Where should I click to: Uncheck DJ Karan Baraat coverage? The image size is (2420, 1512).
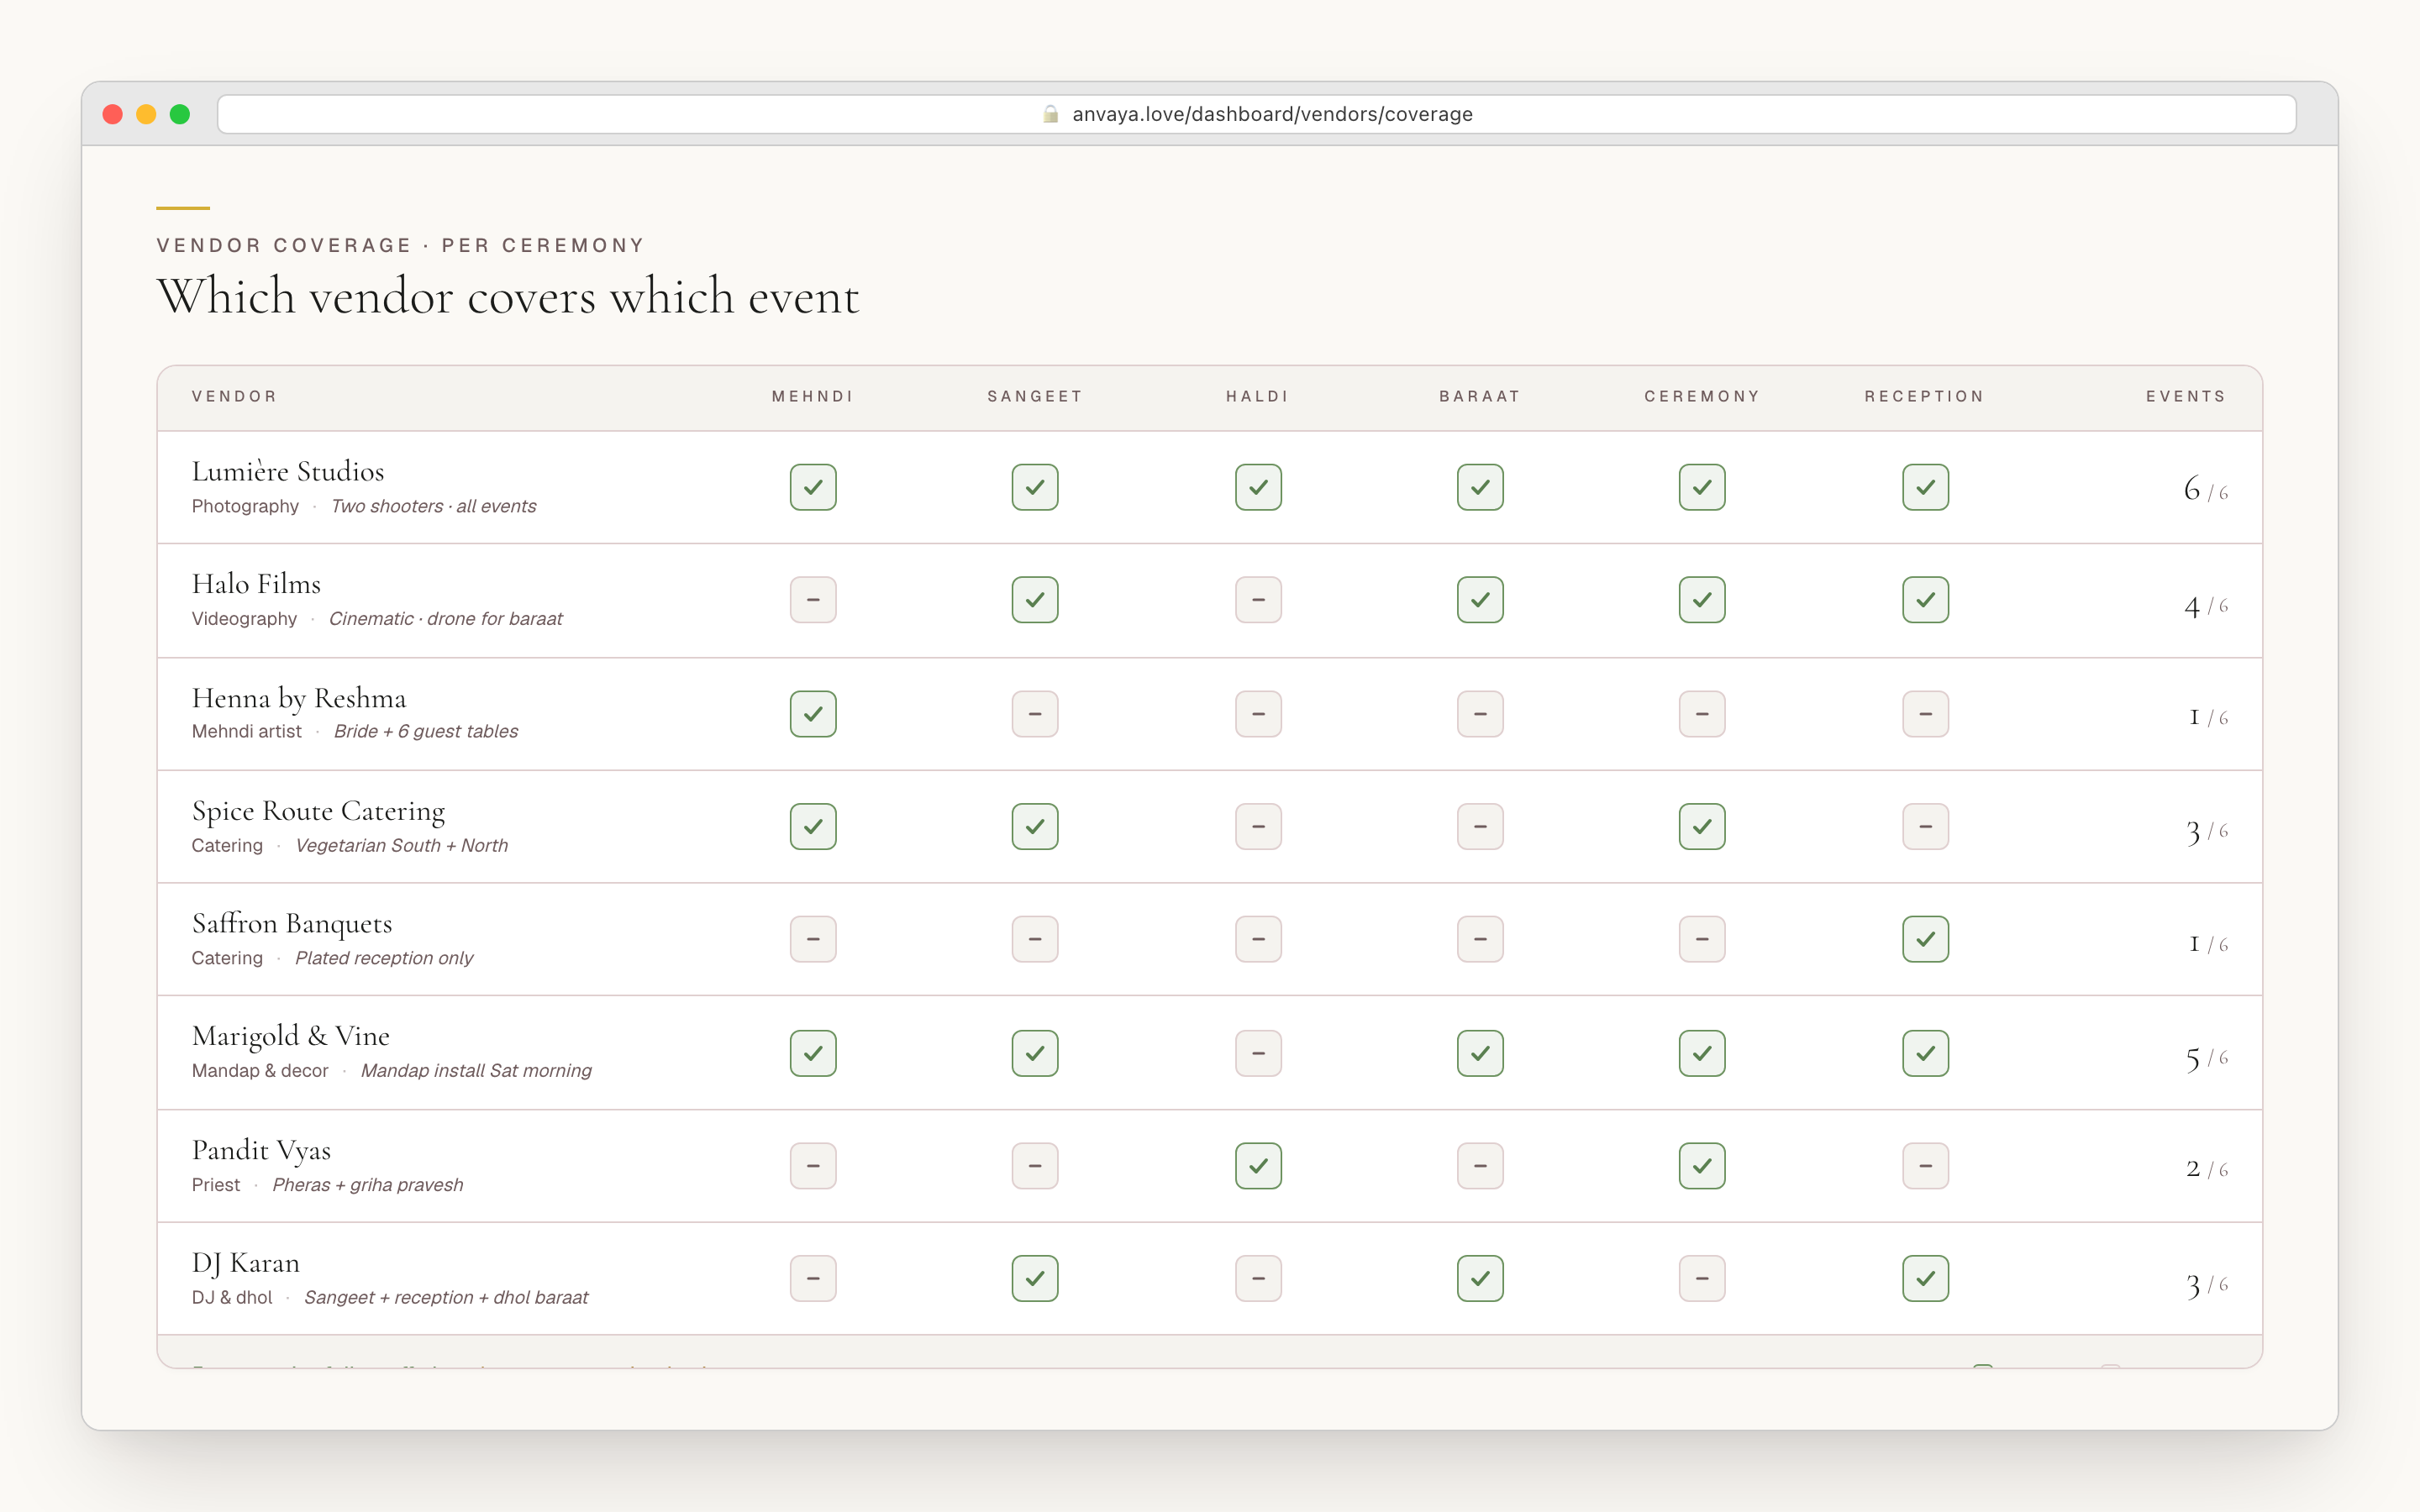pos(1480,1278)
